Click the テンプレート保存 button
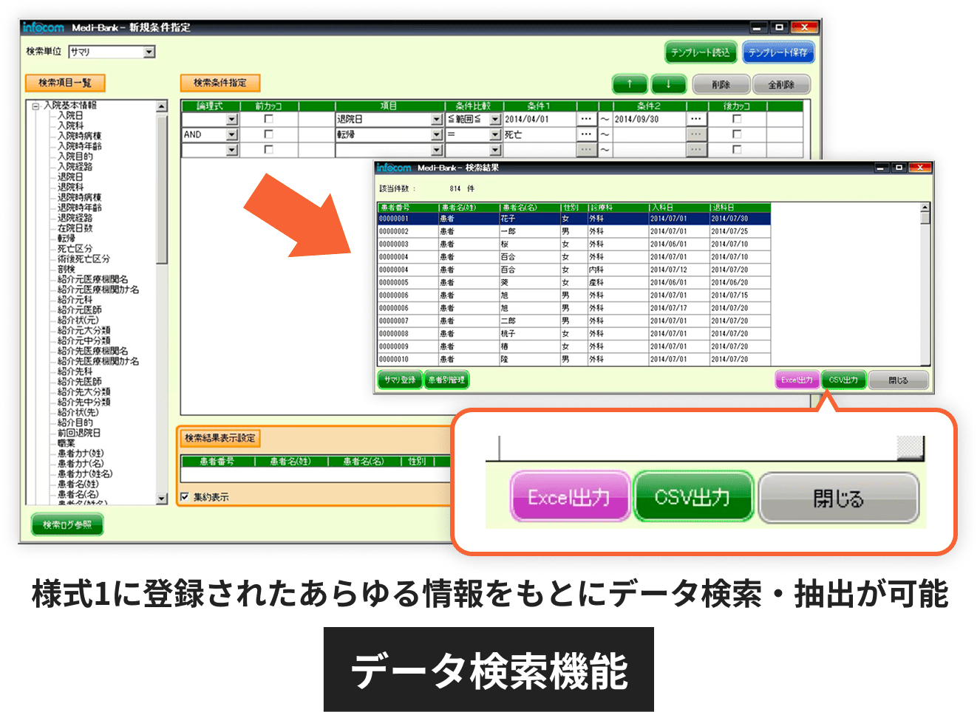The height and width of the screenshot is (712, 980). pyautogui.click(x=777, y=54)
